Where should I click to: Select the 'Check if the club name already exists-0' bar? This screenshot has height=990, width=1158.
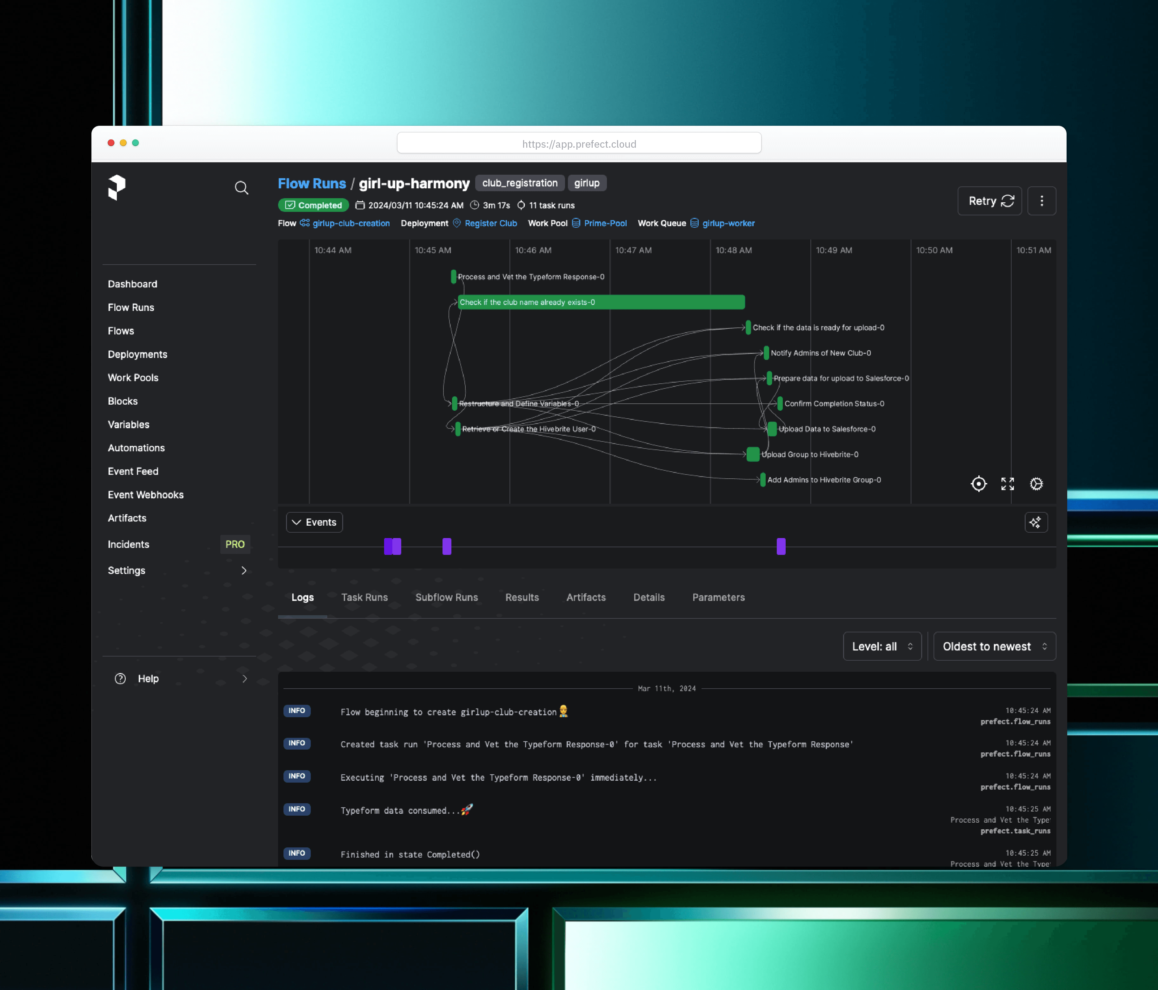click(x=601, y=302)
